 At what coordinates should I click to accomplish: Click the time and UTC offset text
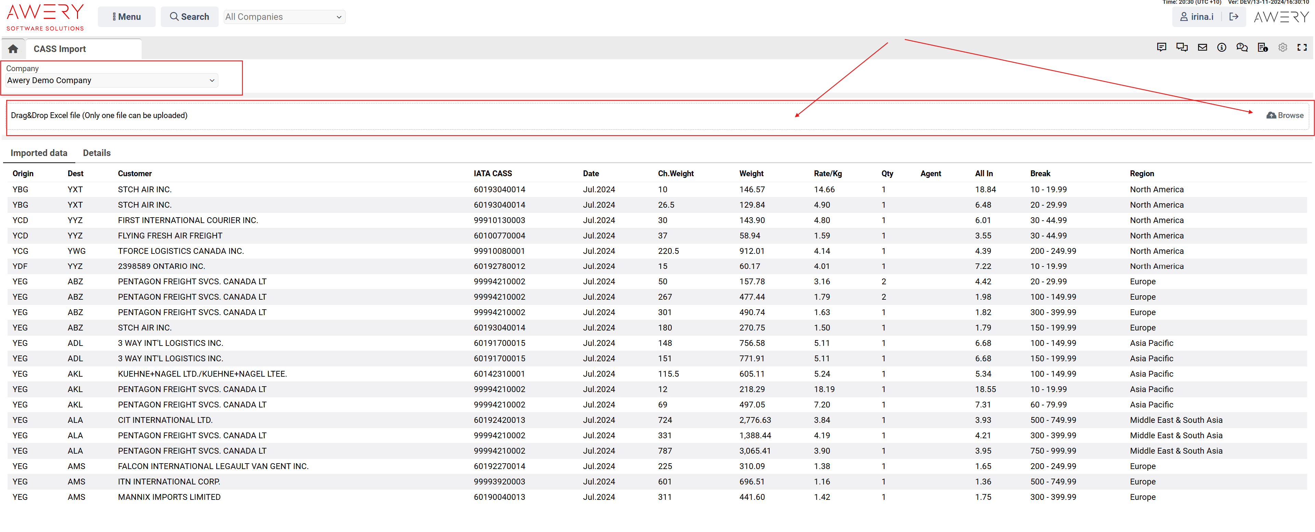point(1191,2)
